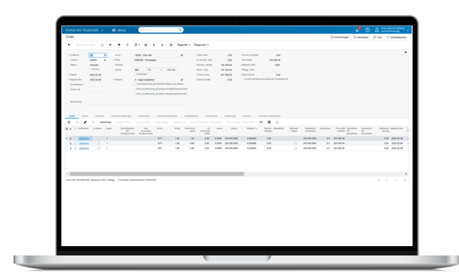
Task: Go to the first record
Action: 145,45
